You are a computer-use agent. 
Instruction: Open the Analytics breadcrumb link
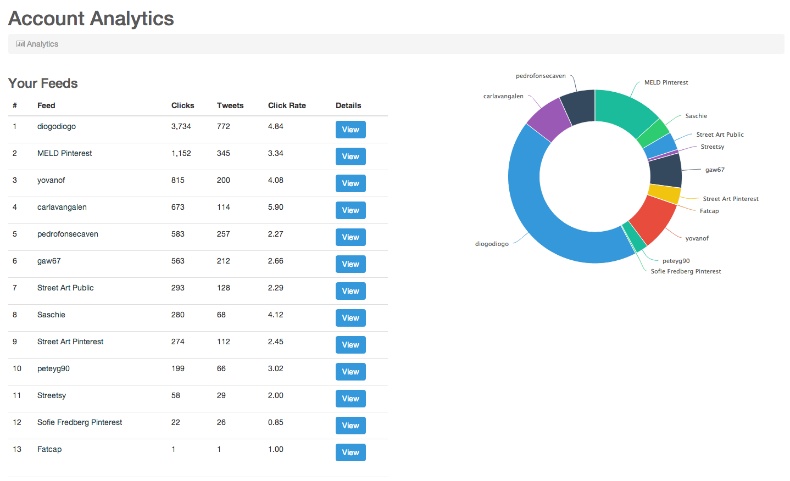coord(42,44)
